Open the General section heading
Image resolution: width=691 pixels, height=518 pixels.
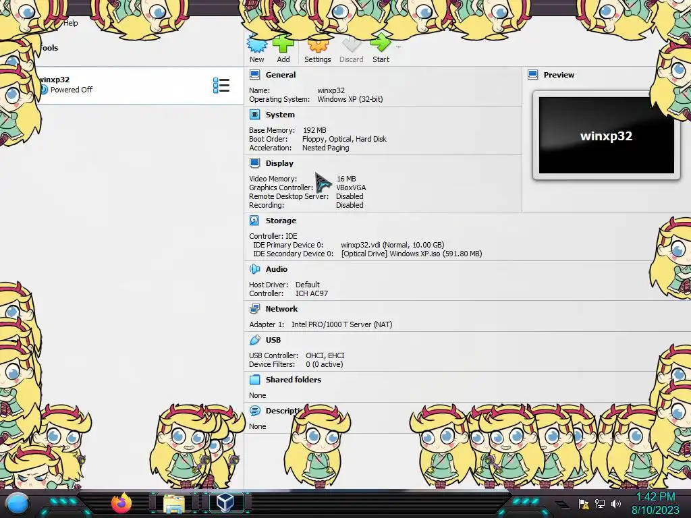[x=281, y=75]
